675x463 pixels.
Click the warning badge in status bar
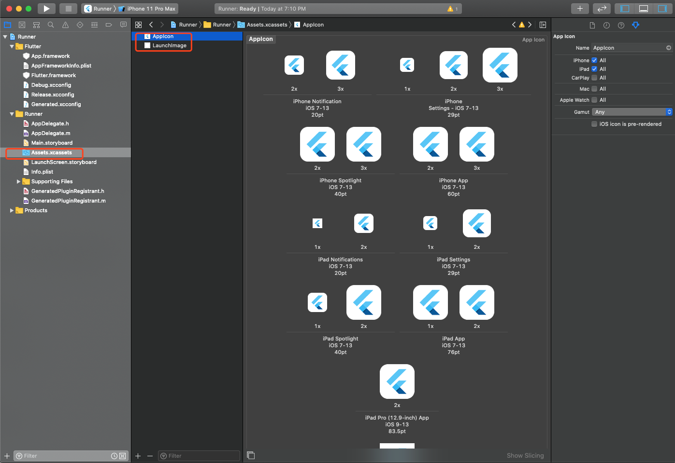tap(453, 9)
